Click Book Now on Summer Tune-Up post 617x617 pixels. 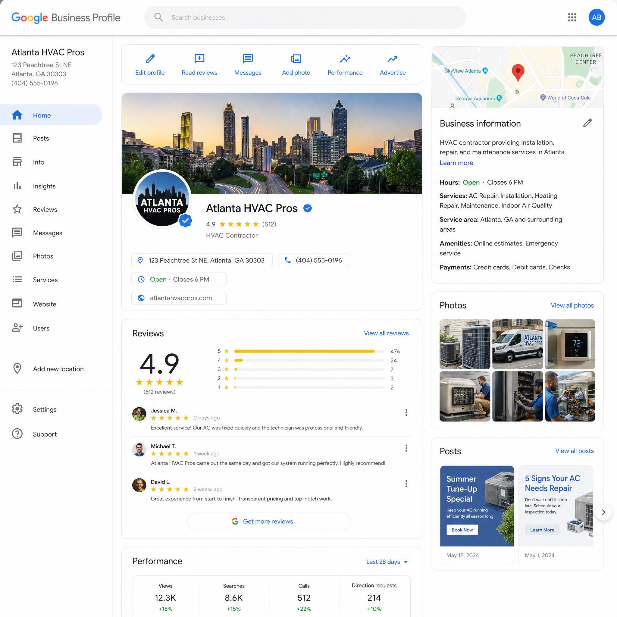pos(462,530)
